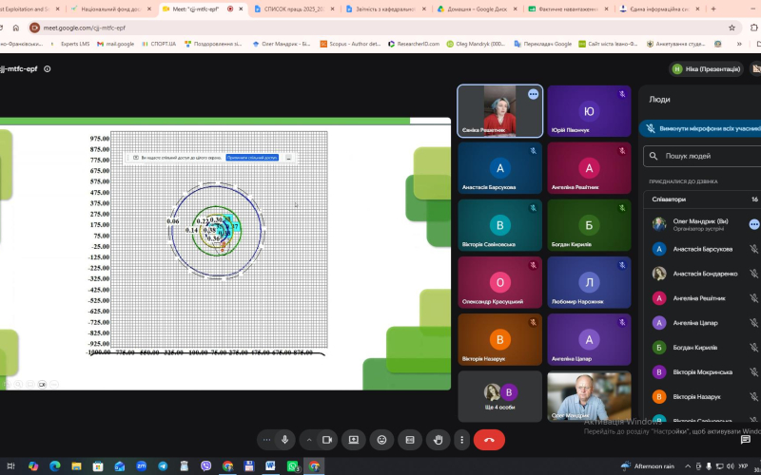Switch the УКР keyboard language indicator

[743, 466]
